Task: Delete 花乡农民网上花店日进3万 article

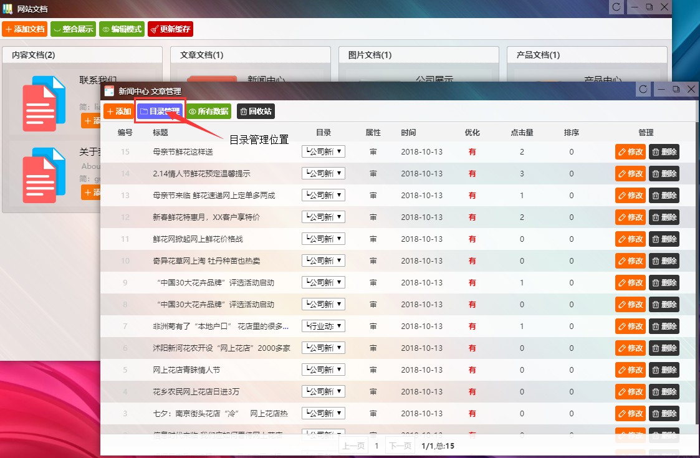Action: tap(664, 391)
